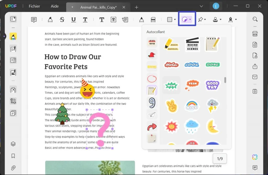Image resolution: width=268 pixels, height=175 pixels.
Task: Open the Aide menu
Action: [x=55, y=6]
